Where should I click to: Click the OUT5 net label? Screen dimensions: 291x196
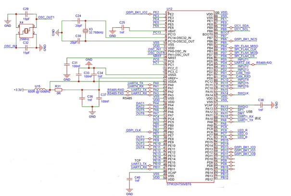140,110
